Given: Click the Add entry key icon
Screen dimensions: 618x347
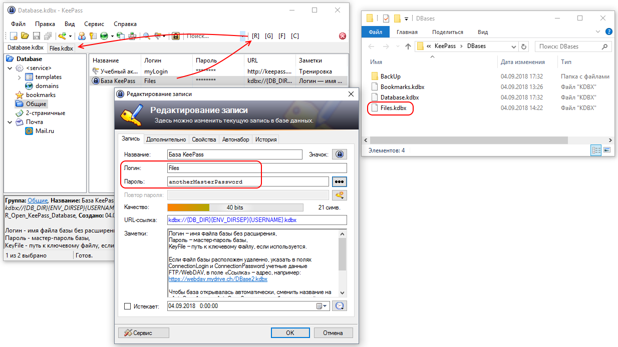Looking at the screenshot, I should coord(62,36).
